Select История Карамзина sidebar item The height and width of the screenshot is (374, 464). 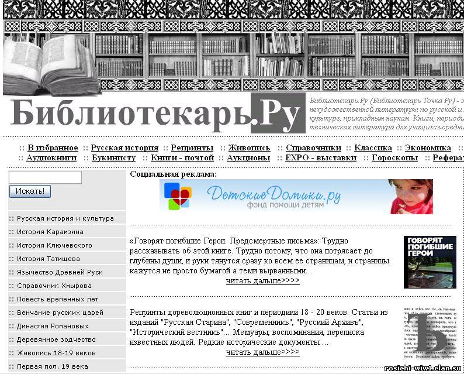pos(67,232)
